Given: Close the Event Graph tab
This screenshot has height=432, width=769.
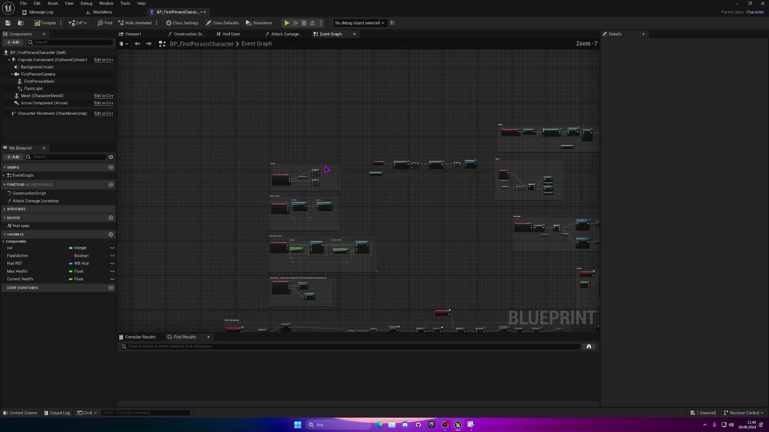Looking at the screenshot, I should tap(354, 34).
